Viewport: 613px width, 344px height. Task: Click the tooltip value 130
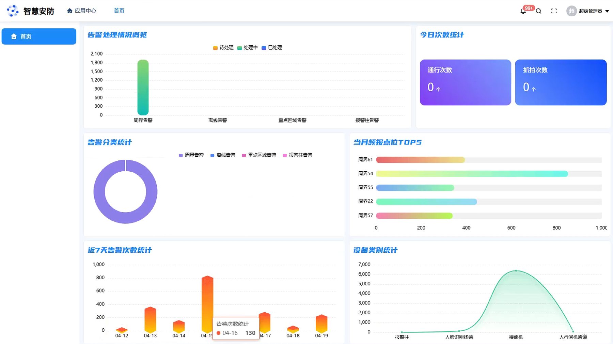[x=250, y=333]
